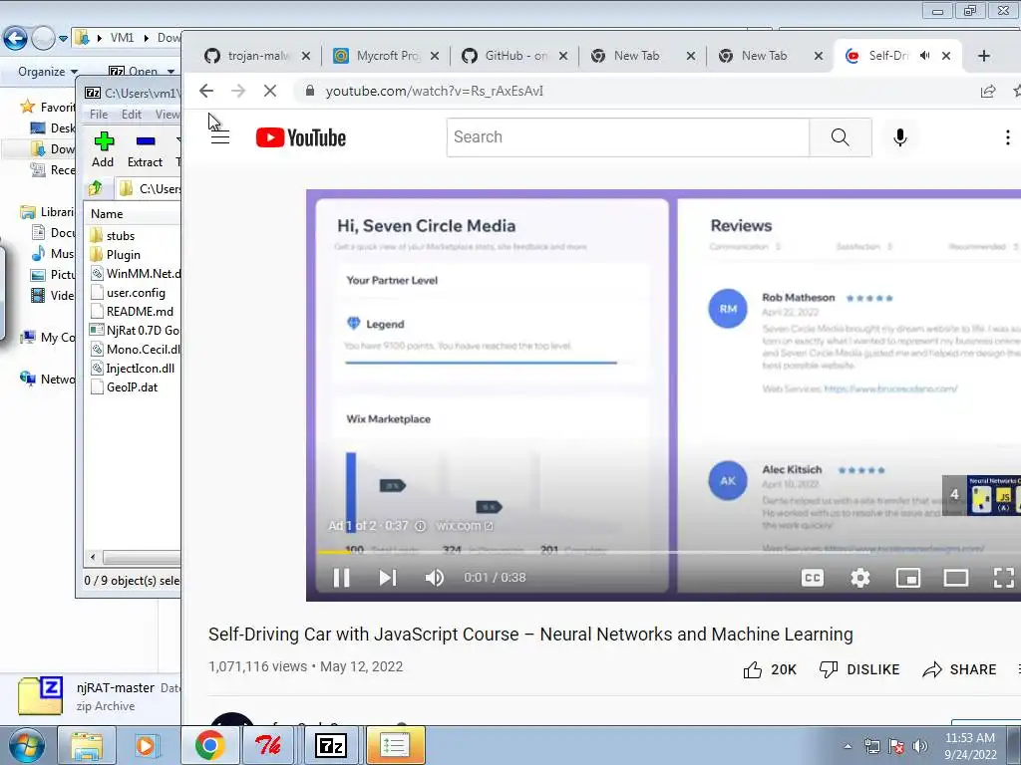Screen dimensions: 1021x765
Task: Open YouTube three-dot settings menu
Action: 1007,137
